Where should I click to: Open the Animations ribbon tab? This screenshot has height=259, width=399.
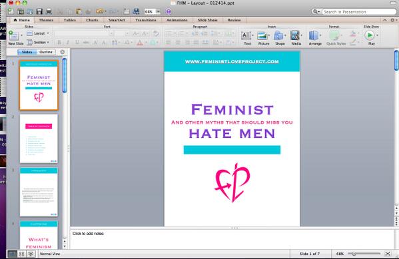tap(177, 20)
